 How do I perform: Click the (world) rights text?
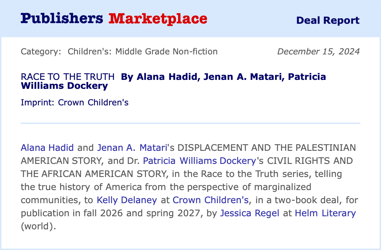click(38, 226)
